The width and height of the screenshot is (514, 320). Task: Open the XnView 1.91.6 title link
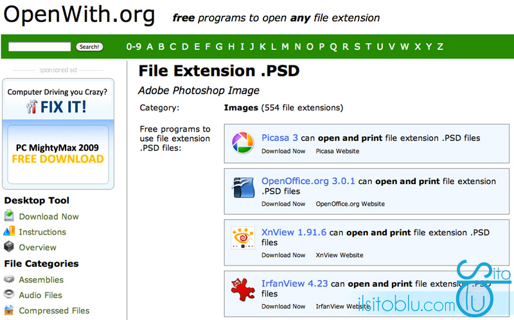[294, 232]
